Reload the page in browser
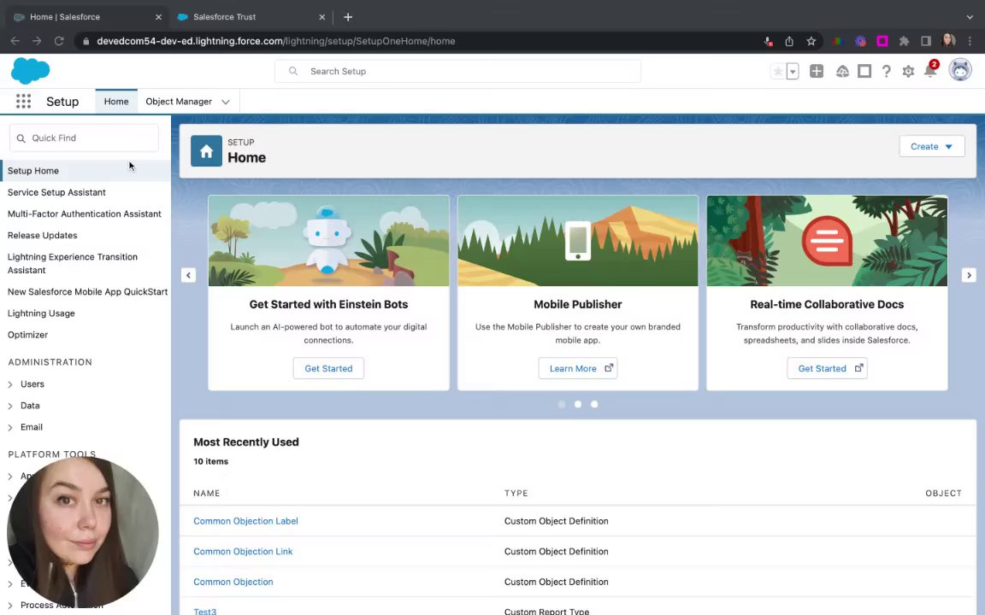This screenshot has width=985, height=615. (59, 41)
